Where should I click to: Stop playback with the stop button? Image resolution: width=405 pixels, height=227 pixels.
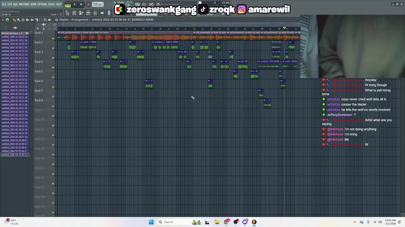click(81, 4)
